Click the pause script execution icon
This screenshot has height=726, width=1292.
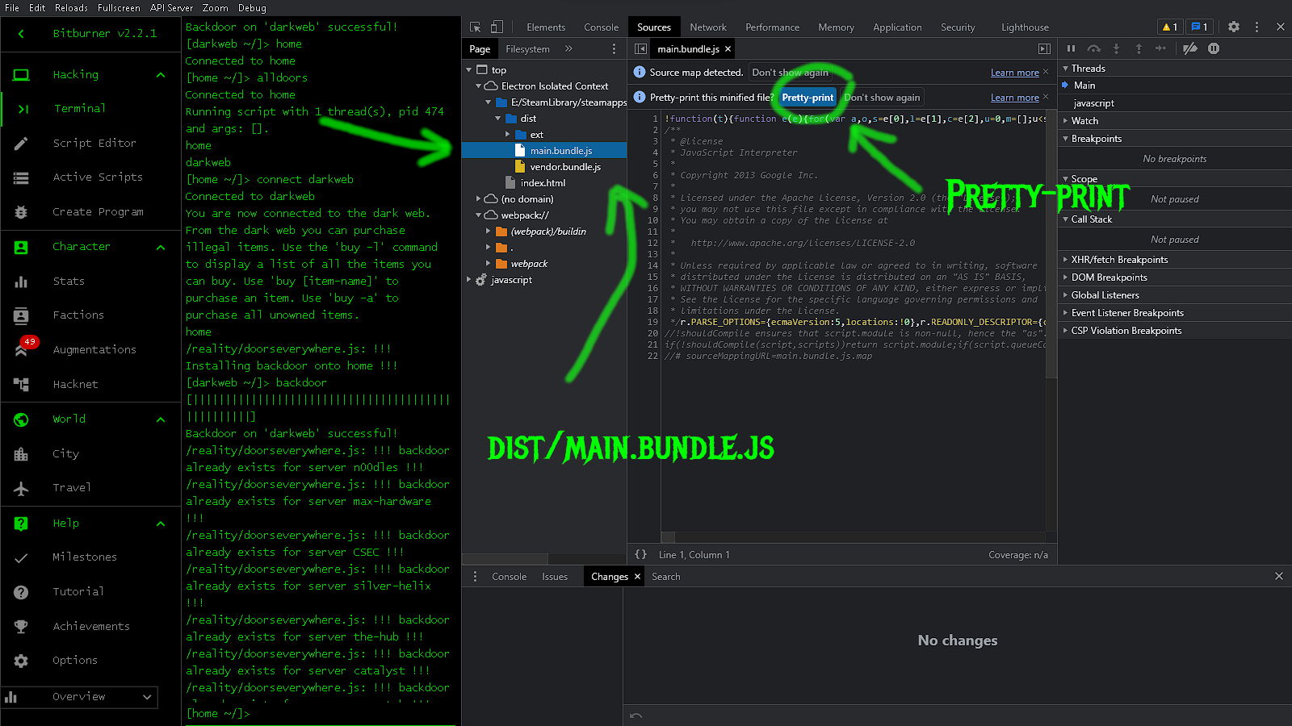pyautogui.click(x=1071, y=48)
